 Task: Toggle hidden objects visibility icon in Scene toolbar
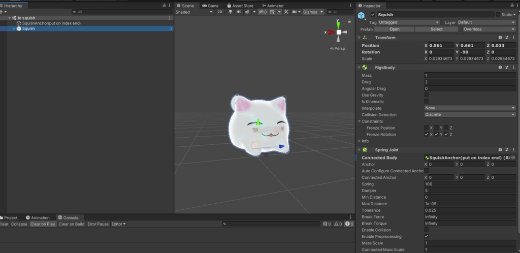[x=263, y=12]
